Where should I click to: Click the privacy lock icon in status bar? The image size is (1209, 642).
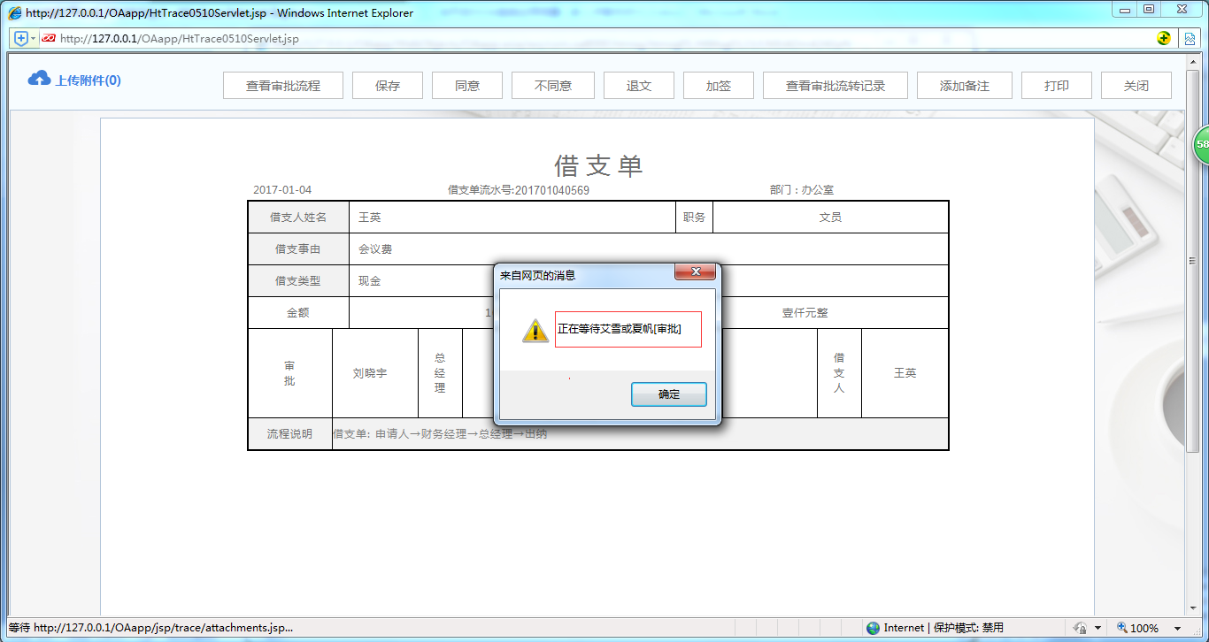[1080, 628]
